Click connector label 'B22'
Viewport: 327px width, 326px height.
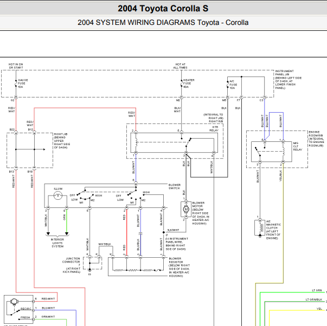point(12,129)
